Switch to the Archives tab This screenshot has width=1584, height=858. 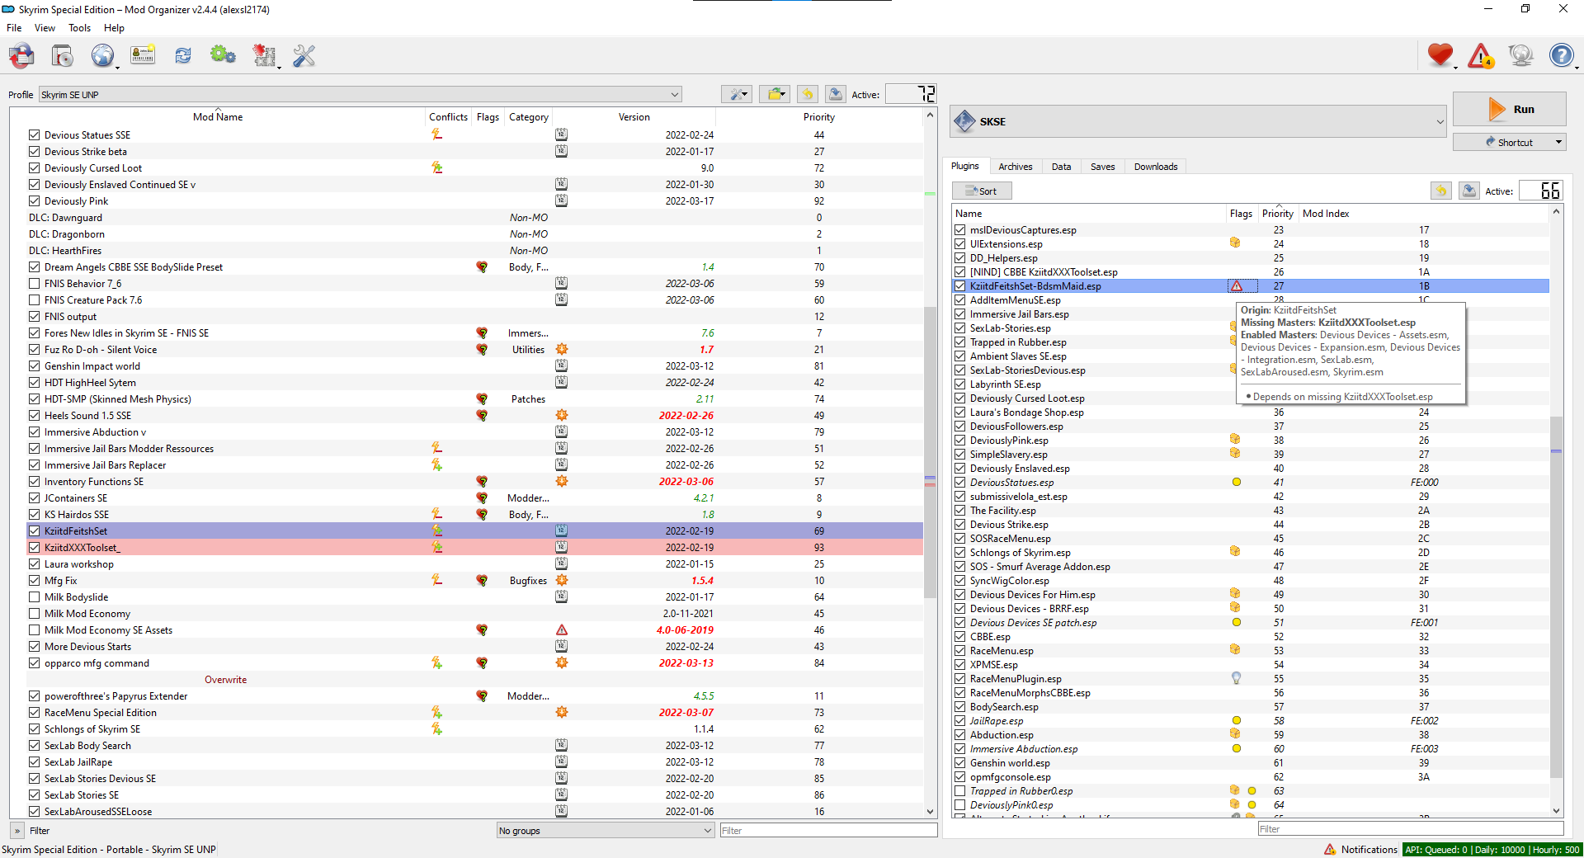pos(1016,167)
